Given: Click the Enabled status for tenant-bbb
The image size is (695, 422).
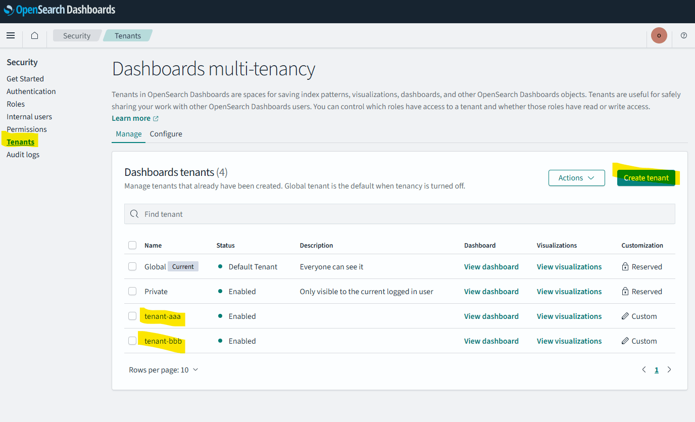Looking at the screenshot, I should 242,341.
